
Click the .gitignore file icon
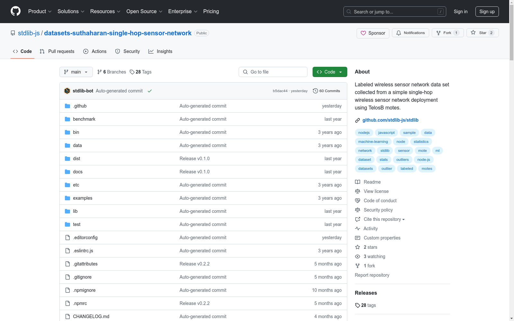click(x=67, y=277)
